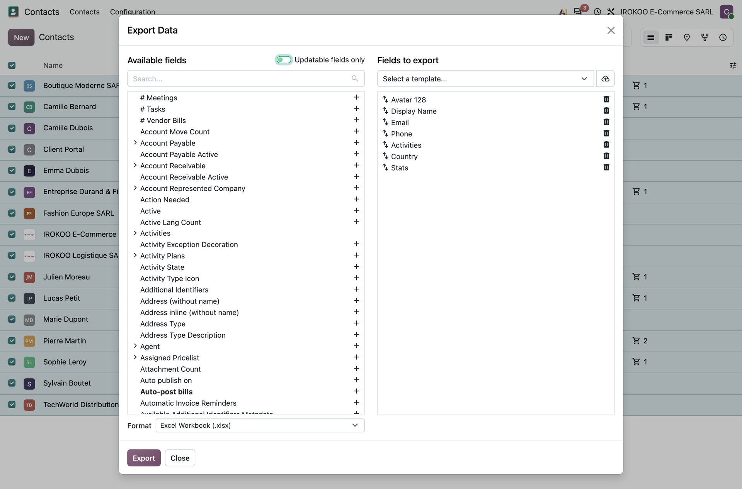Expand the Activities field node
This screenshot has width=742, height=489.
(135, 233)
